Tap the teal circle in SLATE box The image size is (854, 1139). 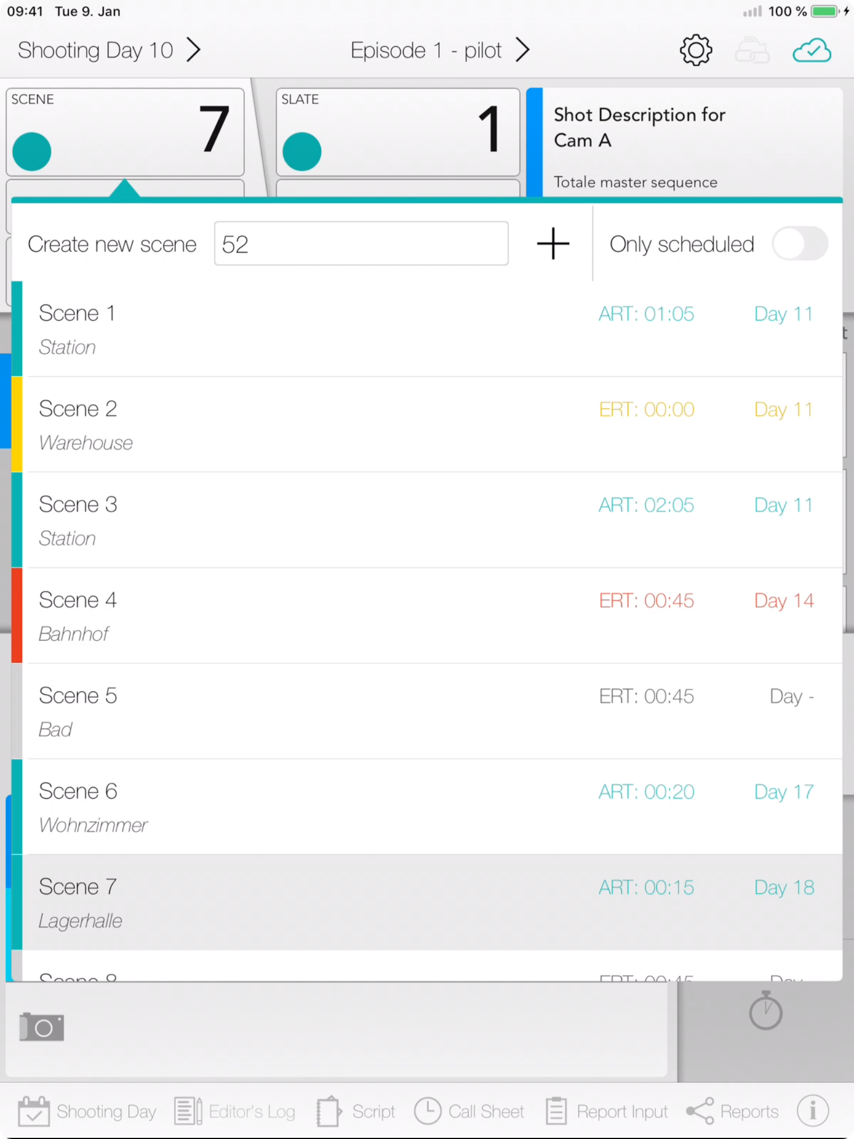(x=302, y=152)
